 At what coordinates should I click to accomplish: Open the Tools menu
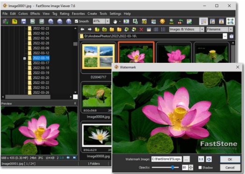pyautogui.click(x=103, y=14)
